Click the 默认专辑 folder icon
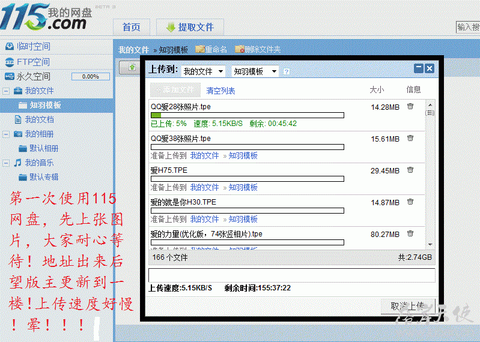The width and height of the screenshot is (480, 342). [23, 177]
